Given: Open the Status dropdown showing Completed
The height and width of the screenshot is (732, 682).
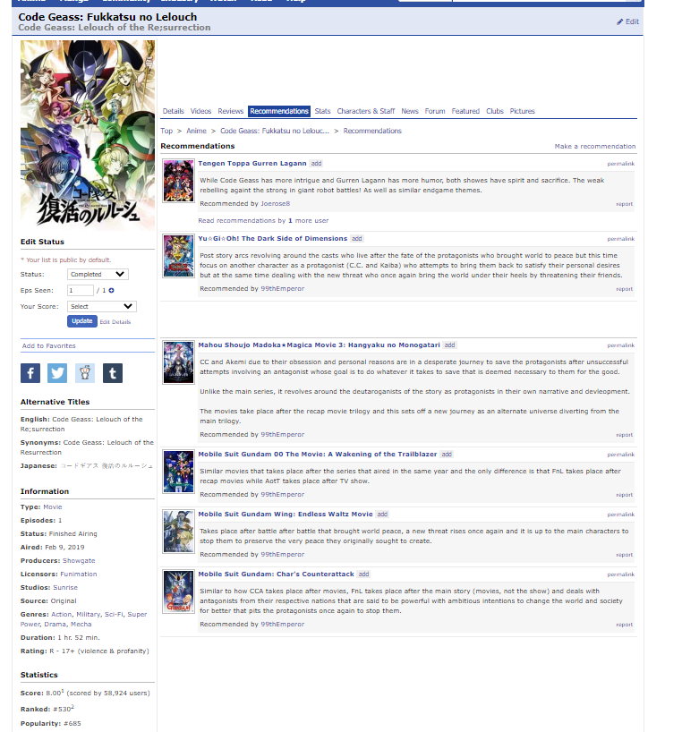Looking at the screenshot, I should [x=98, y=274].
